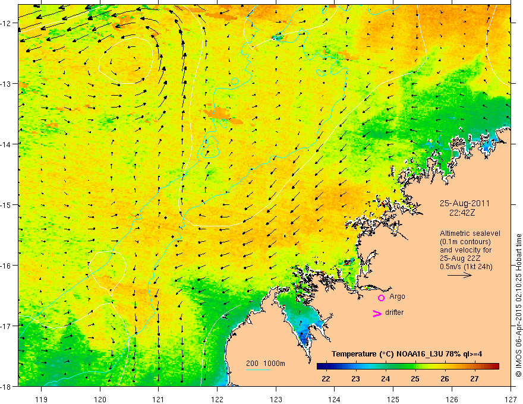Click the colorbar value 27
The width and height of the screenshot is (523, 404).
pyautogui.click(x=474, y=378)
